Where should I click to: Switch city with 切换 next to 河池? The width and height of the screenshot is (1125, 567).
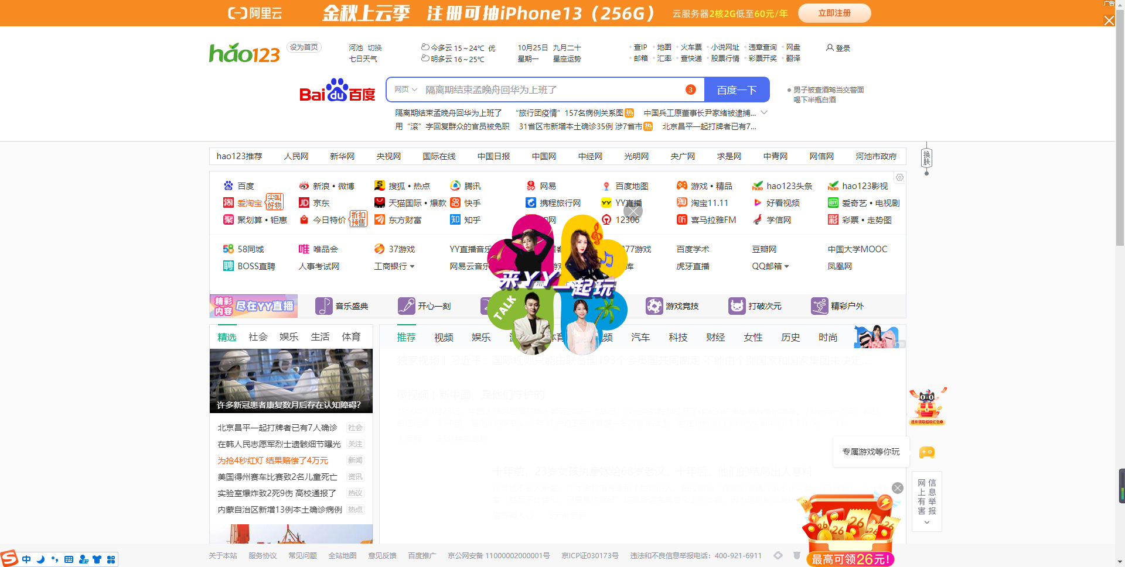click(x=375, y=48)
